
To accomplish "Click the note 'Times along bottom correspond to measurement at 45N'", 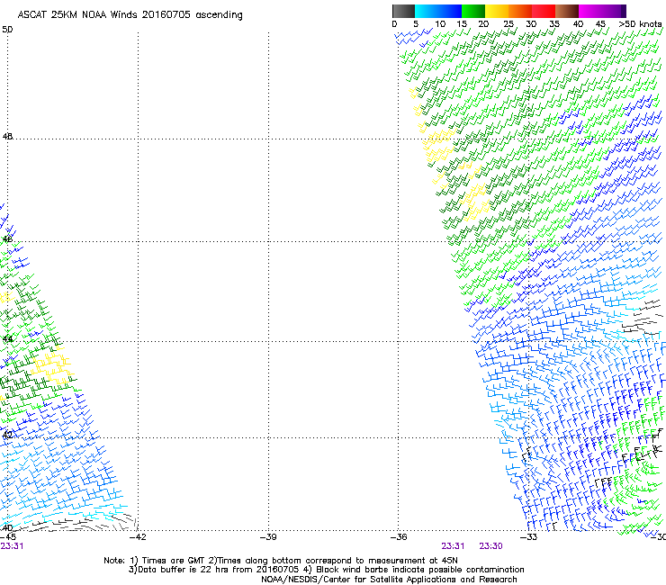I will tap(337, 561).
